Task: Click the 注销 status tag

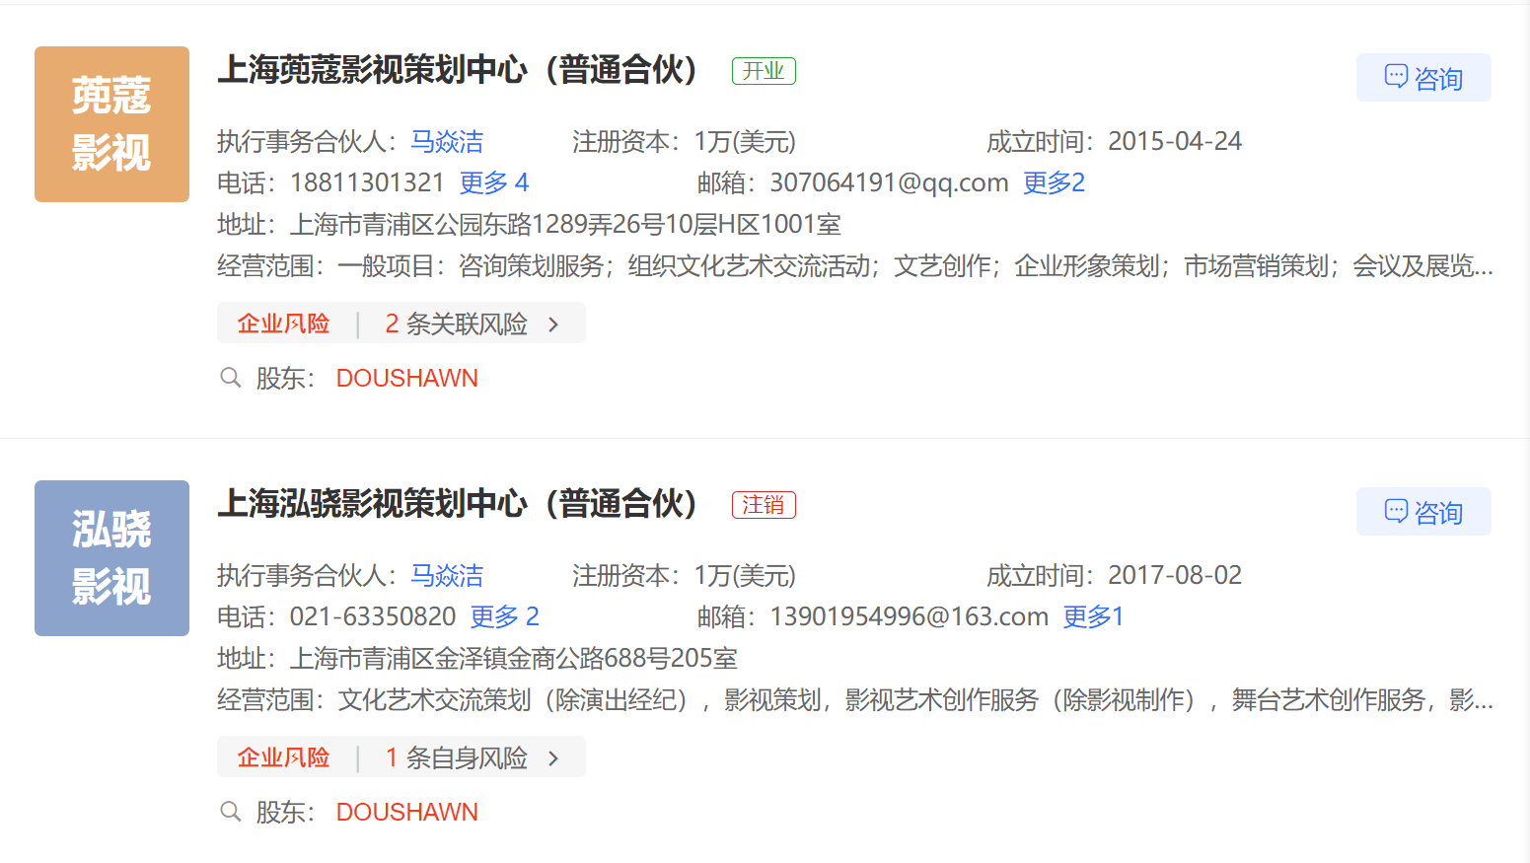Action: 764,505
